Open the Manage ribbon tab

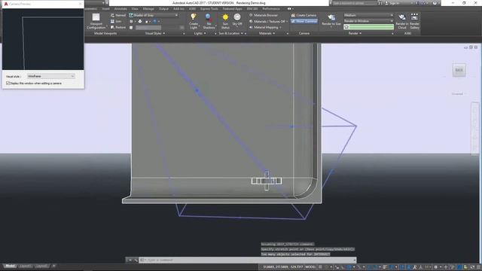pyautogui.click(x=148, y=9)
